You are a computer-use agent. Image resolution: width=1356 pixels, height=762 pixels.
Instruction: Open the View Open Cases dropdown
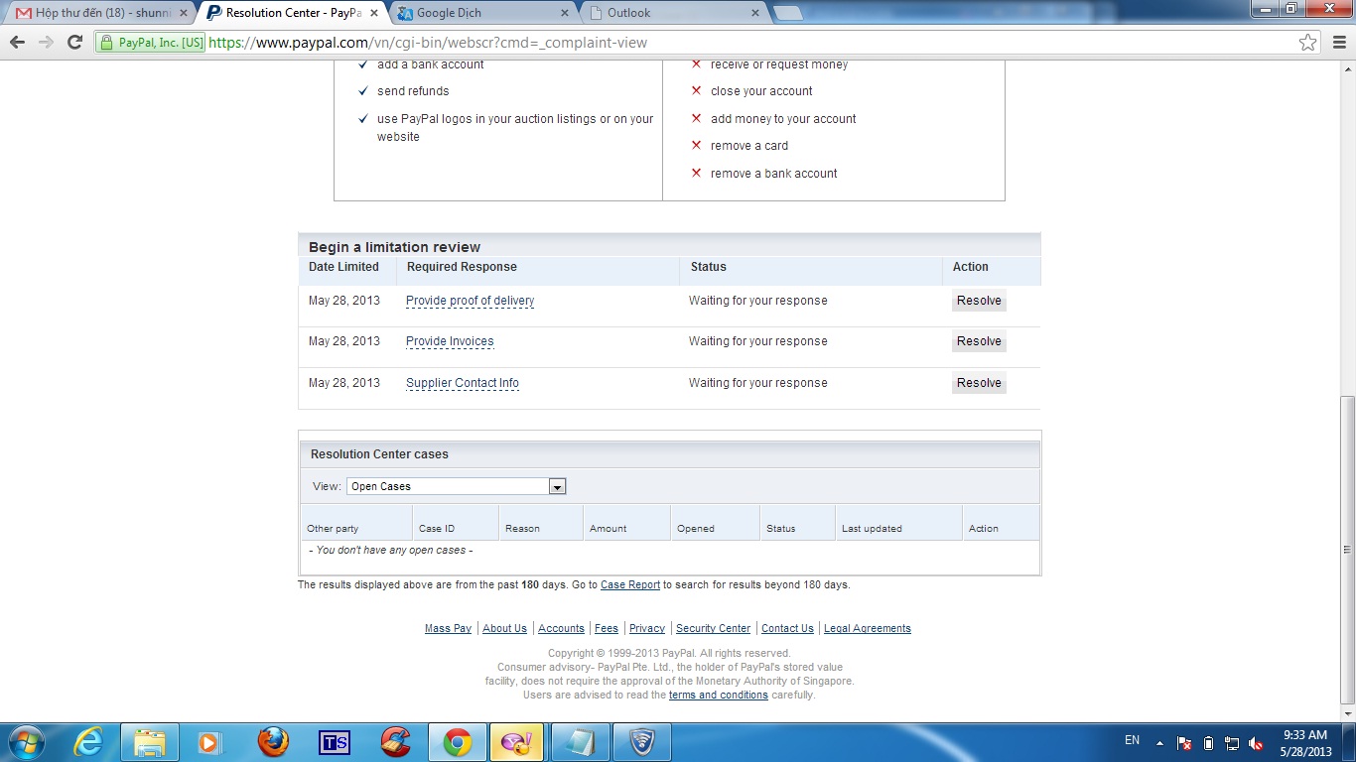coord(456,486)
